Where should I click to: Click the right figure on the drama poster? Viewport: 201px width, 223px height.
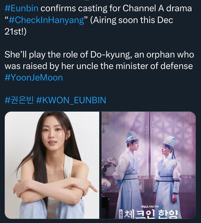click(x=167, y=176)
